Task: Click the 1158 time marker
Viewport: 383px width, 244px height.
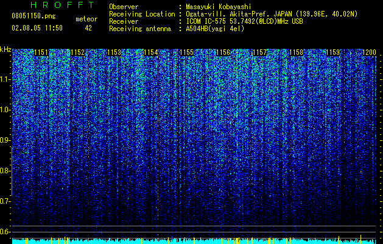Action: coord(296,52)
